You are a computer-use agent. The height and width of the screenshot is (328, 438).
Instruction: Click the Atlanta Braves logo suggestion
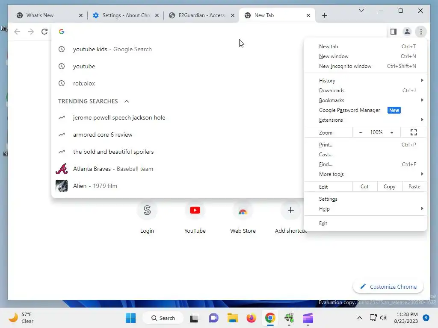[x=62, y=169]
